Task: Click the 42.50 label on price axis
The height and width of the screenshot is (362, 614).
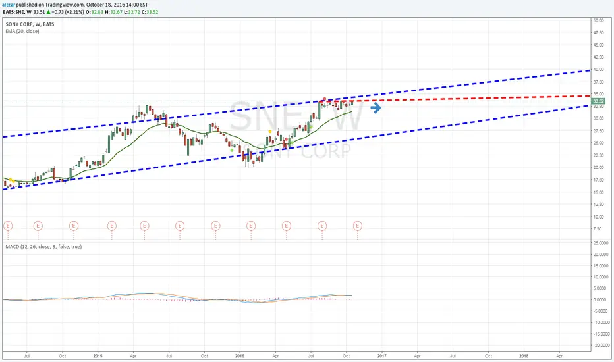Action: tap(598, 57)
